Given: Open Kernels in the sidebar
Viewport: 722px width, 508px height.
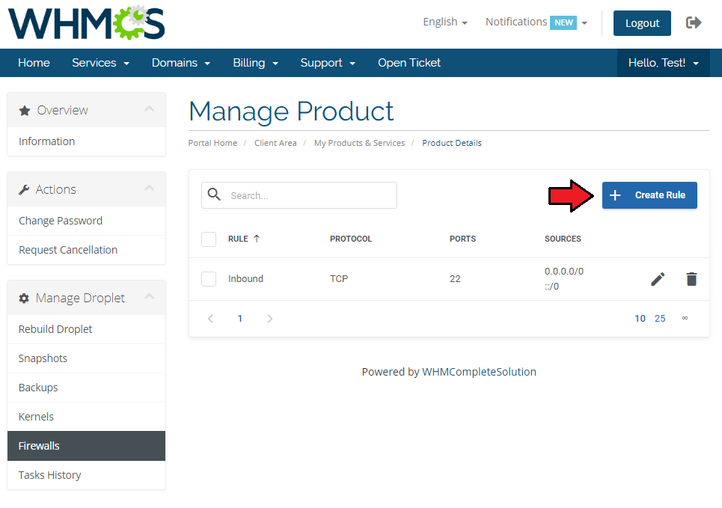Looking at the screenshot, I should 87,417.
